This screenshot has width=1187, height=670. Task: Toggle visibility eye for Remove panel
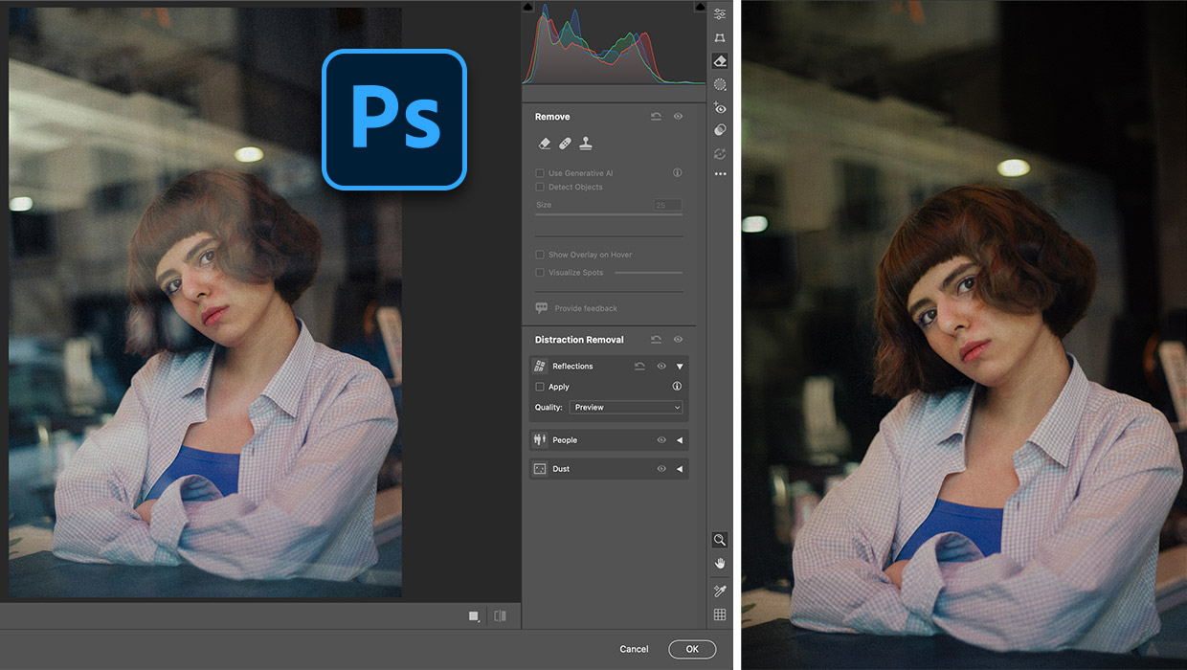pyautogui.click(x=678, y=117)
